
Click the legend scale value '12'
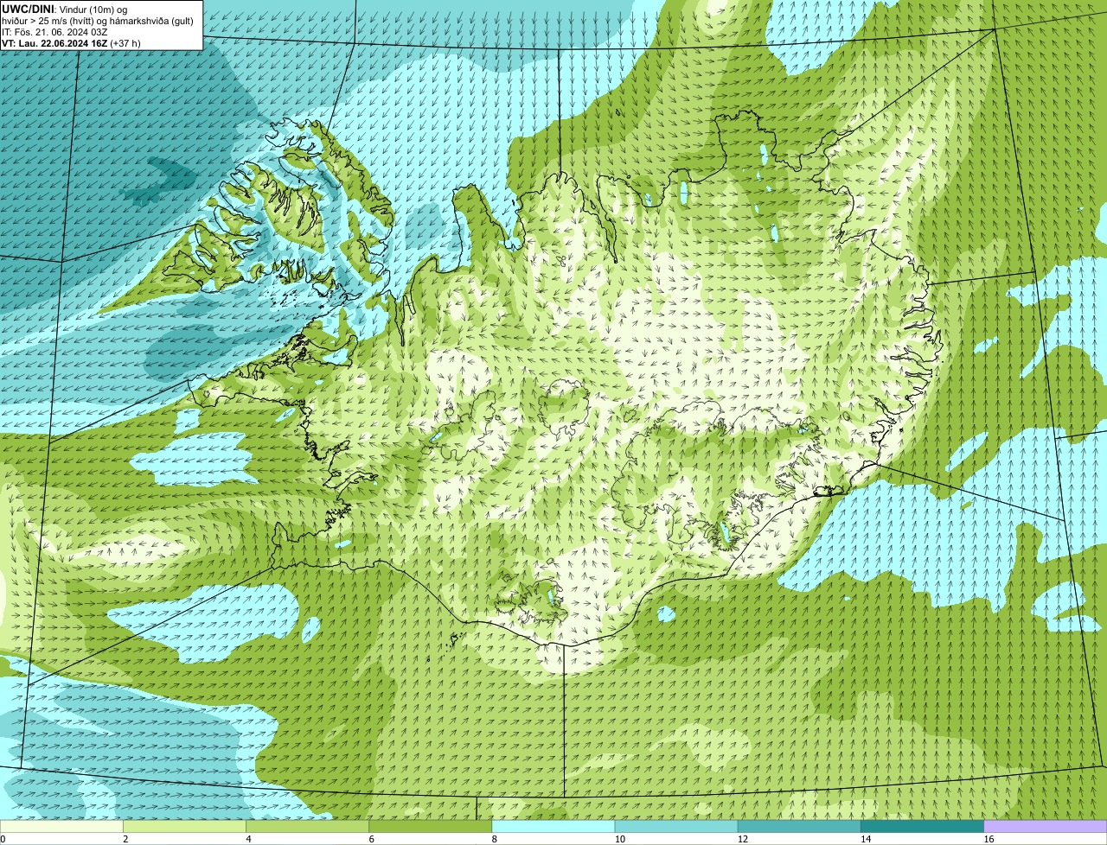tap(742, 839)
